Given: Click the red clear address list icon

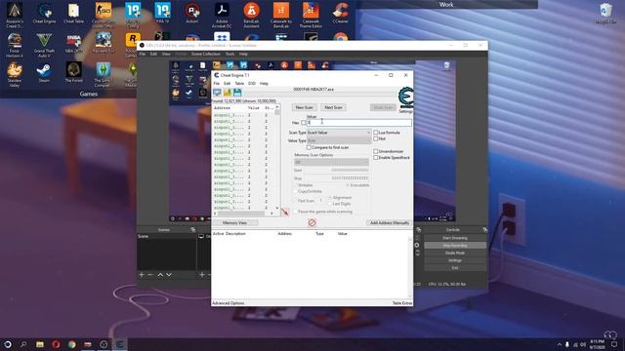Looking at the screenshot, I should [x=312, y=223].
